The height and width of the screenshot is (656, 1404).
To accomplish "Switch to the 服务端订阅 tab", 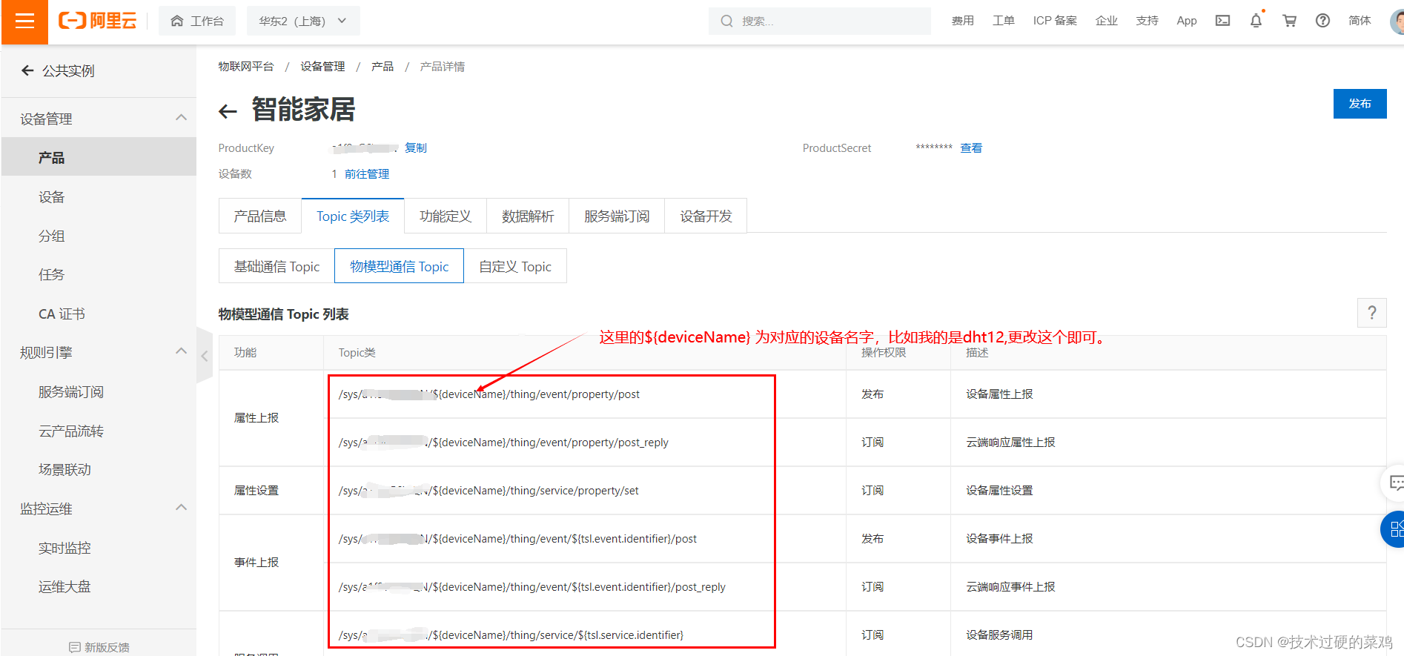I will 617,216.
